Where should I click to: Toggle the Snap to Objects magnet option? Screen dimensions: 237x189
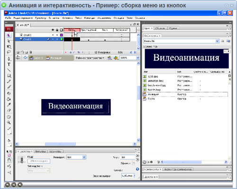click(x=9, y=160)
